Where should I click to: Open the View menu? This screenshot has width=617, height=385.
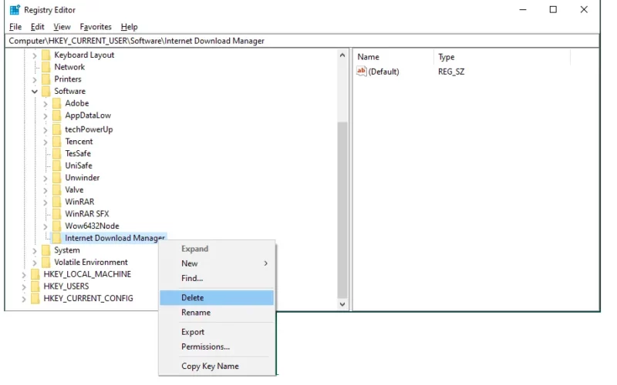click(x=62, y=27)
